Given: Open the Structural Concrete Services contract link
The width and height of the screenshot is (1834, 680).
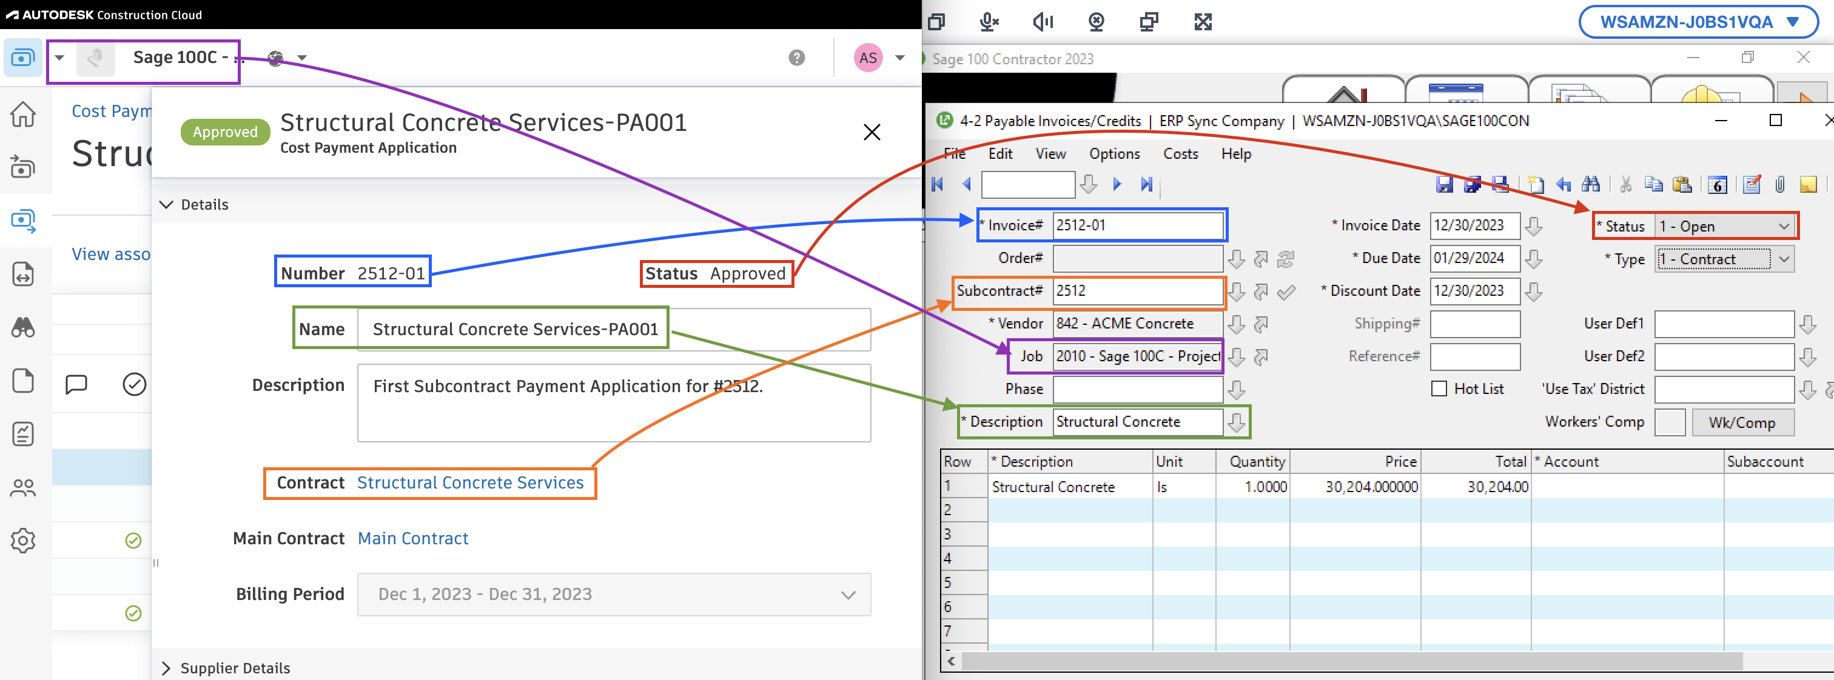Looking at the screenshot, I should coord(470,482).
